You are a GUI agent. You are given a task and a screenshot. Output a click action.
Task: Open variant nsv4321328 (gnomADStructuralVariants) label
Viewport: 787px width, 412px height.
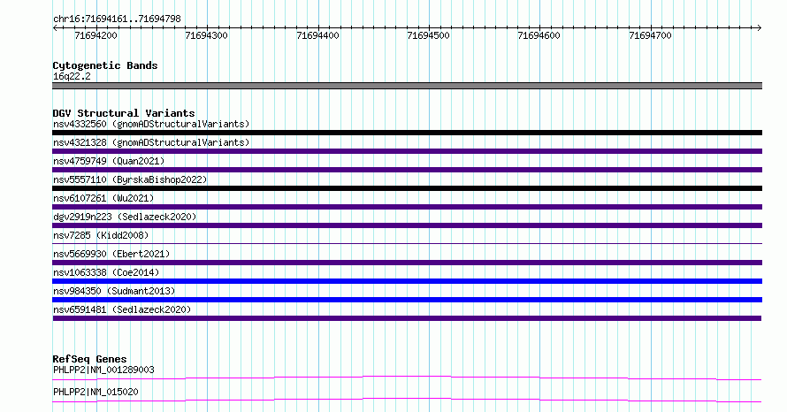(x=151, y=142)
